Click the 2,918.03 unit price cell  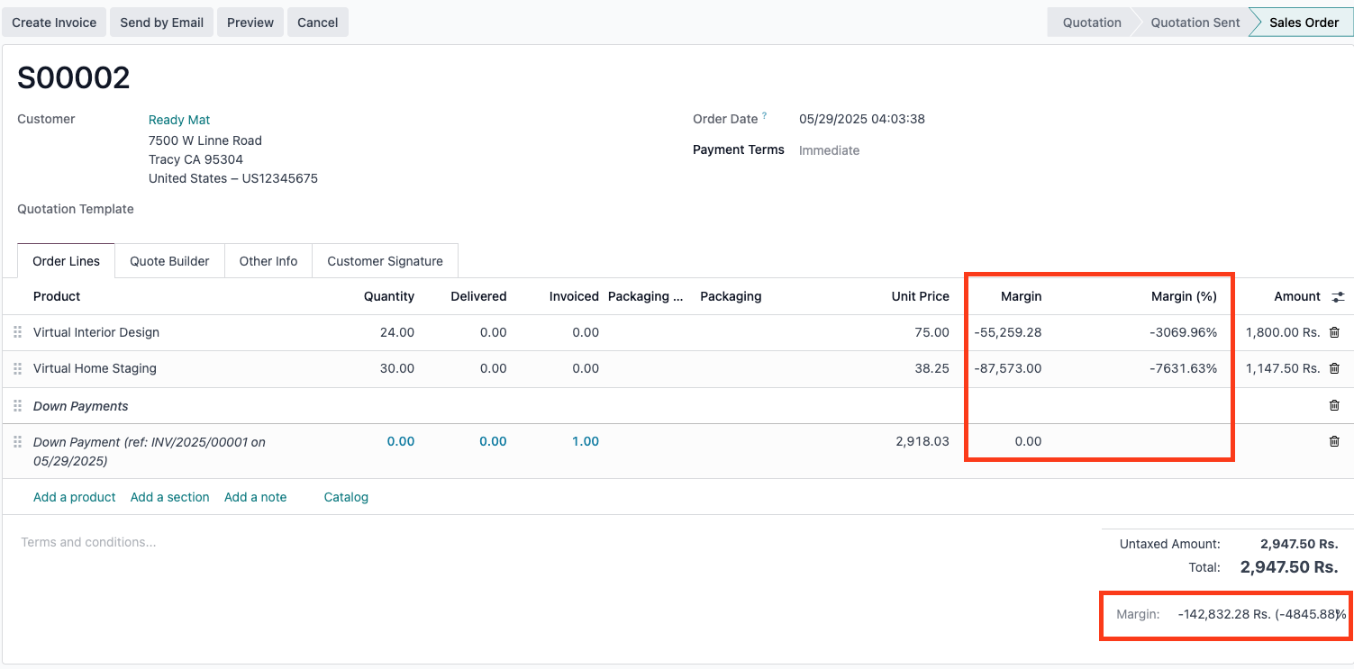922,441
